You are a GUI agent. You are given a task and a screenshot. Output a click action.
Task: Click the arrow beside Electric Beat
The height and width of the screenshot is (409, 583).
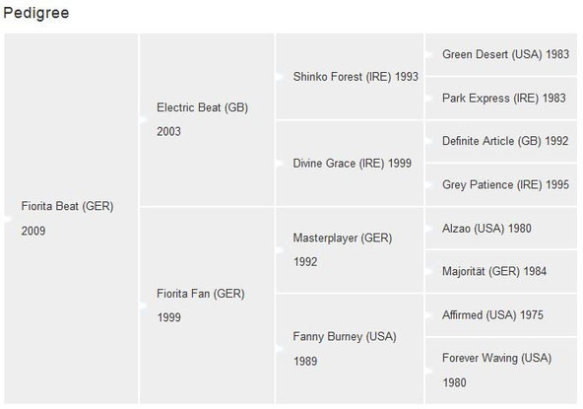pyautogui.click(x=144, y=119)
